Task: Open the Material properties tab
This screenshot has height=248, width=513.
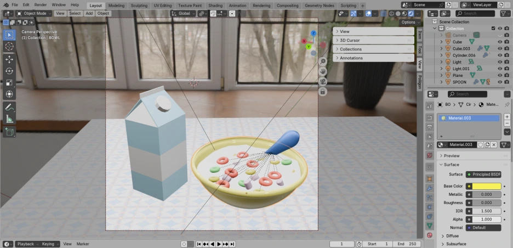Action: pos(430,235)
